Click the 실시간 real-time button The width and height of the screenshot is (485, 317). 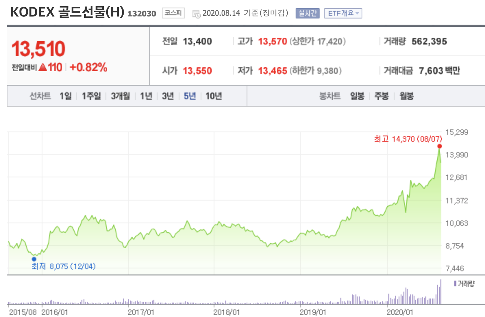[x=307, y=13]
